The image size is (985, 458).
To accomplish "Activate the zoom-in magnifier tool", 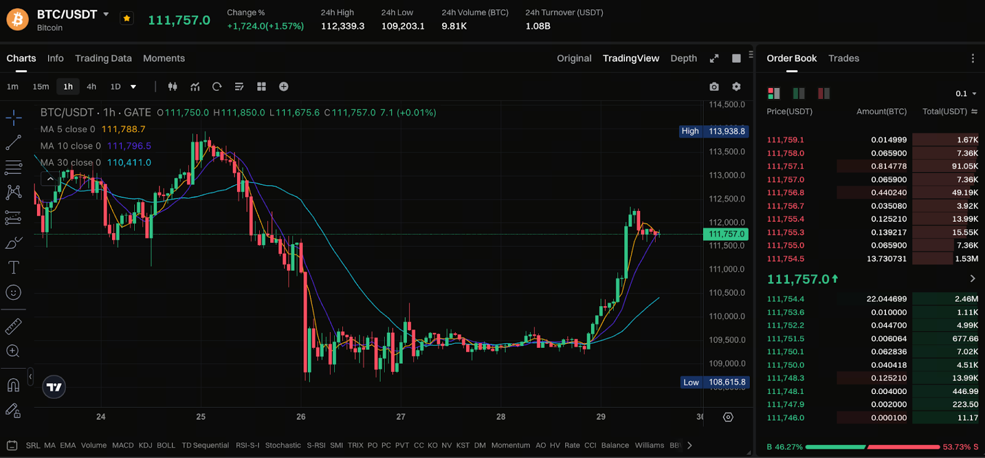I will click(x=14, y=351).
